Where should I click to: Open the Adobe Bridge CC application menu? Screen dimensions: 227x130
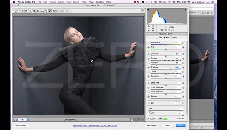26,2
